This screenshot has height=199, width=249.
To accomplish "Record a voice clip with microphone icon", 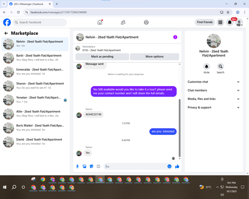I will click(x=77, y=166).
